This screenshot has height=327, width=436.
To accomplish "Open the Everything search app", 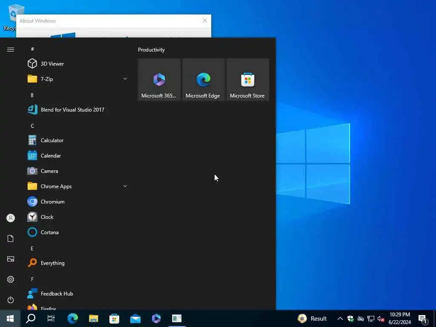I will (78, 263).
